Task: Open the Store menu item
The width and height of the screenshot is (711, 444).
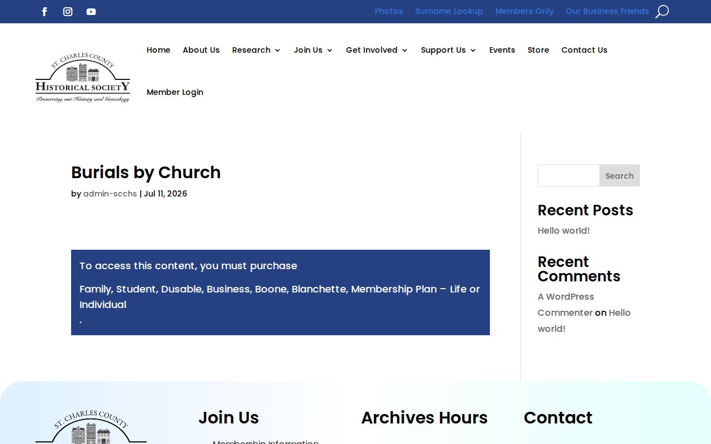Action: (538, 50)
